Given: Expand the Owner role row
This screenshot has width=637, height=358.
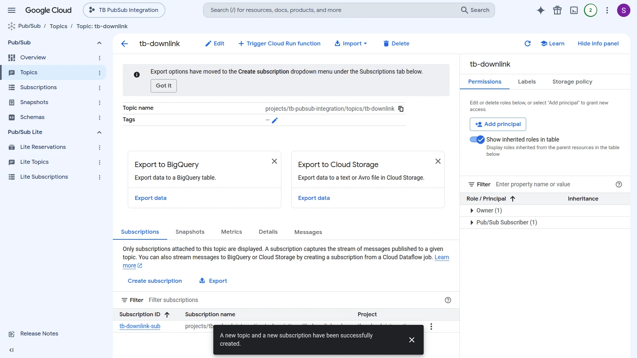Looking at the screenshot, I should tap(472, 210).
